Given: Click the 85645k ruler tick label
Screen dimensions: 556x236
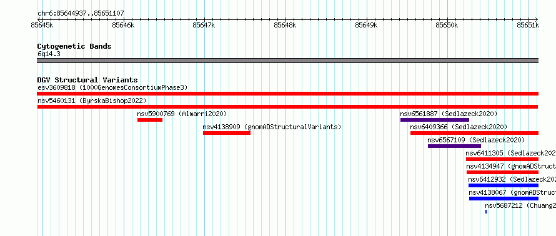Looking at the screenshot, I should pos(42,25).
